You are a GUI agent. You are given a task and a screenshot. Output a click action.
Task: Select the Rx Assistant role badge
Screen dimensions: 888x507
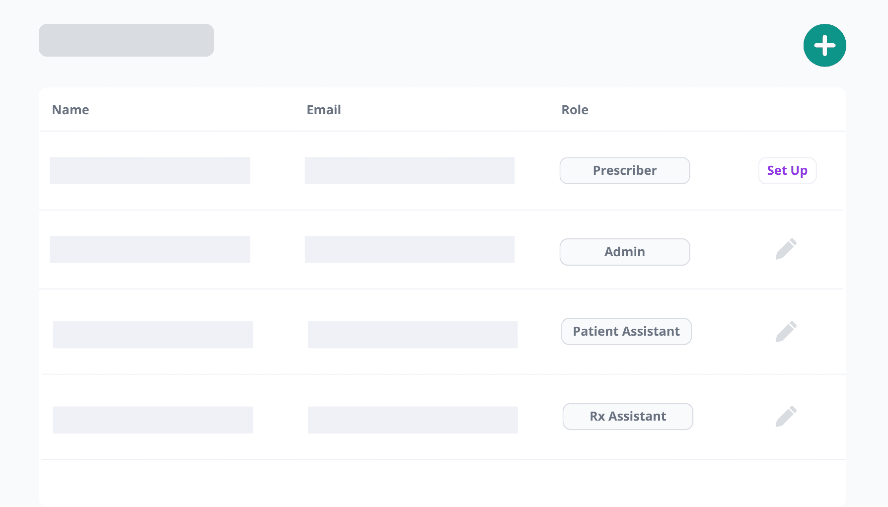coord(627,417)
